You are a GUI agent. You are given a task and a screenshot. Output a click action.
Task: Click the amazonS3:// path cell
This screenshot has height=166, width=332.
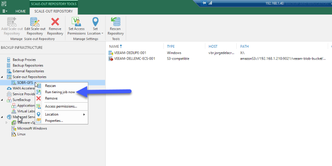(x=283, y=59)
